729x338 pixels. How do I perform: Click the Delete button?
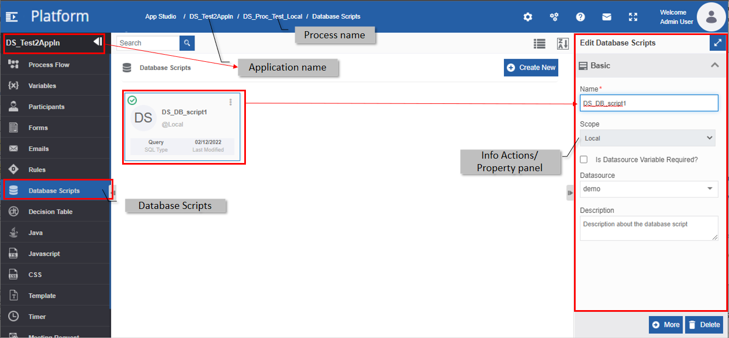(704, 324)
